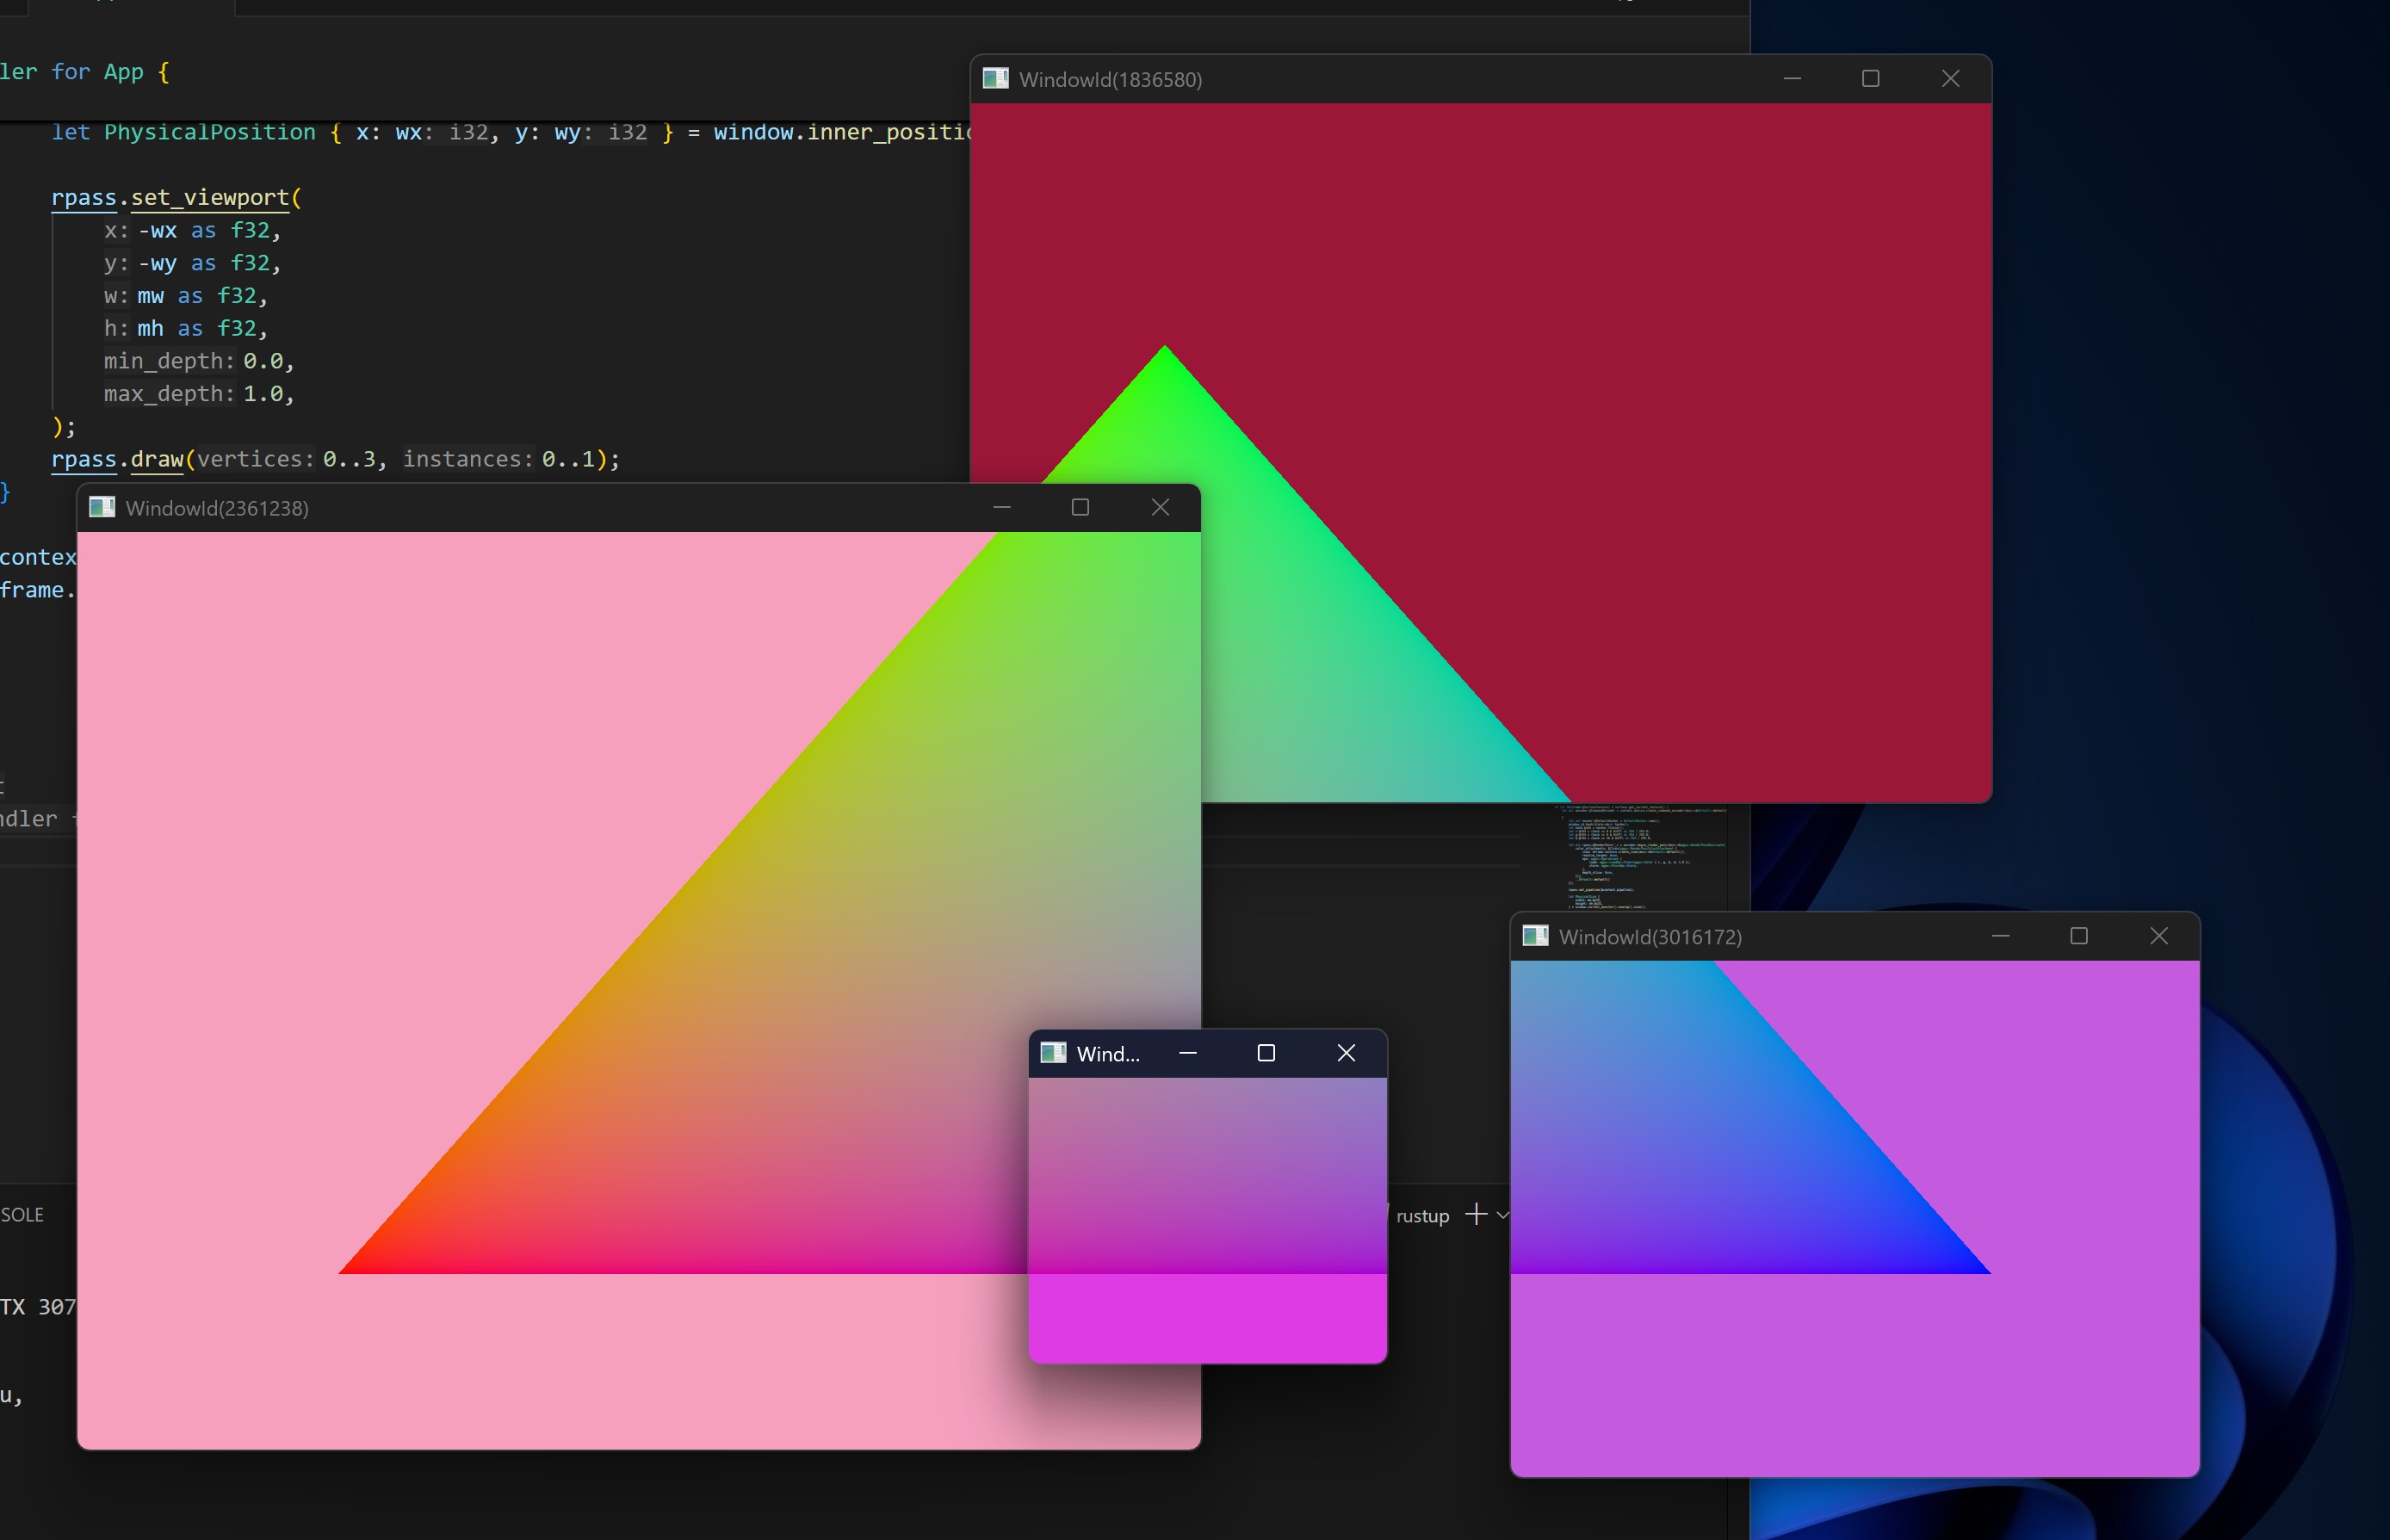Select the rustup terminal label

[x=1422, y=1216]
